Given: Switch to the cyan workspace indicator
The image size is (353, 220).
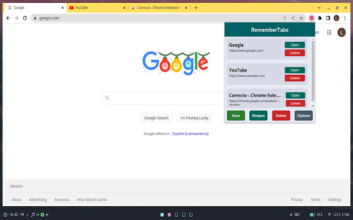Looking at the screenshot, I should pyautogui.click(x=162, y=215).
